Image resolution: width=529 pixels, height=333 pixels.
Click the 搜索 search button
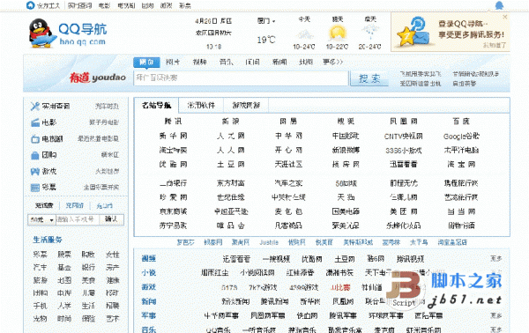pos(369,78)
